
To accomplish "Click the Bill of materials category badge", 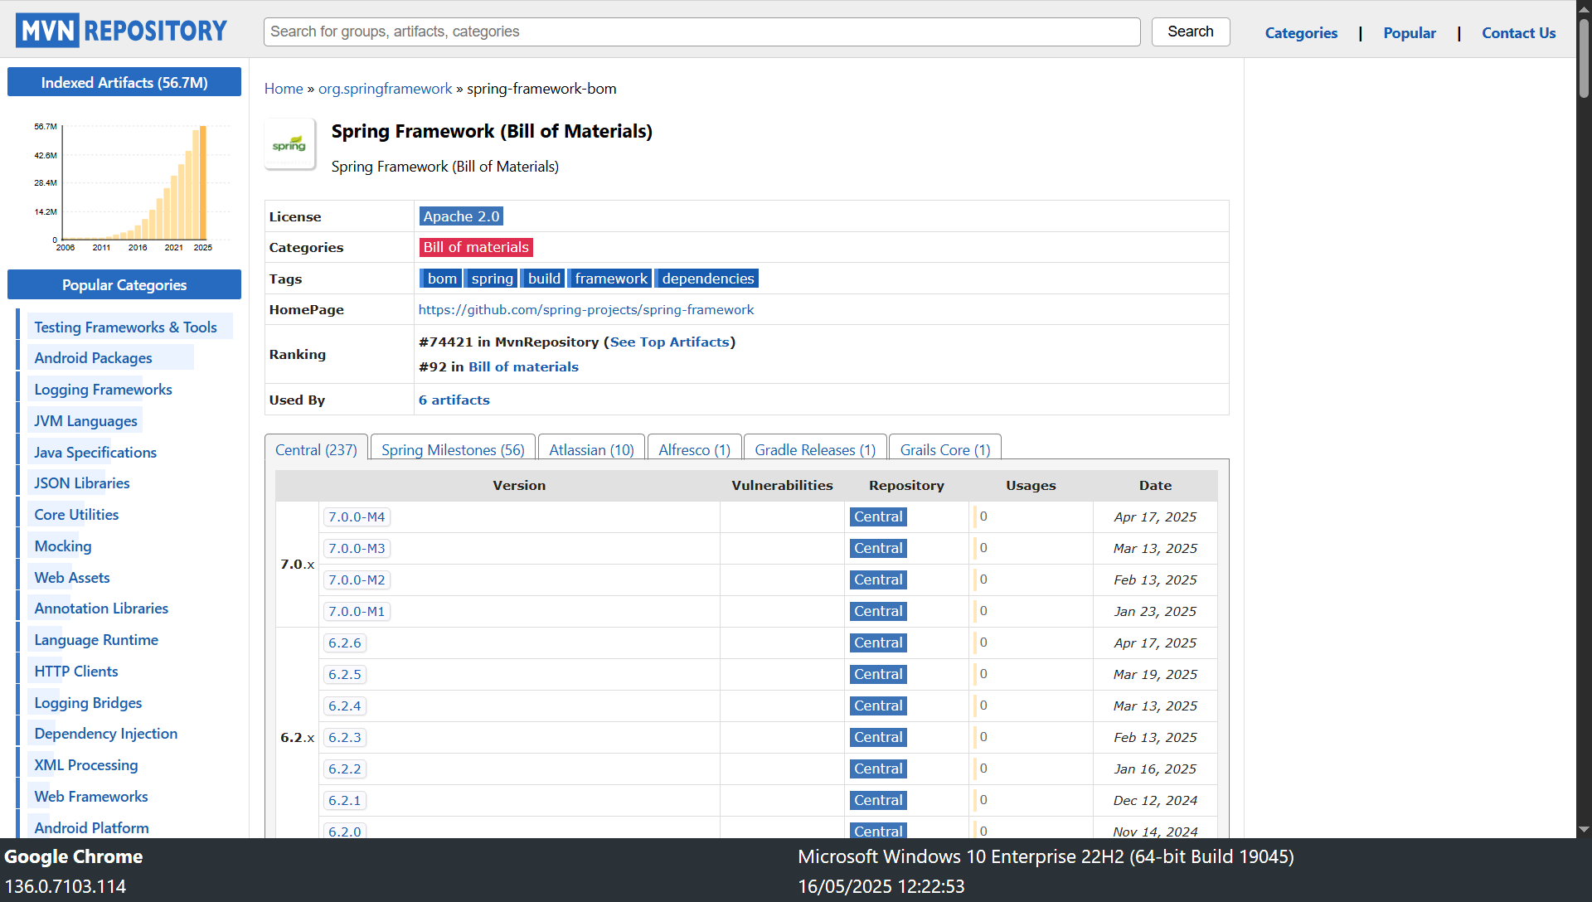I will coord(475,247).
